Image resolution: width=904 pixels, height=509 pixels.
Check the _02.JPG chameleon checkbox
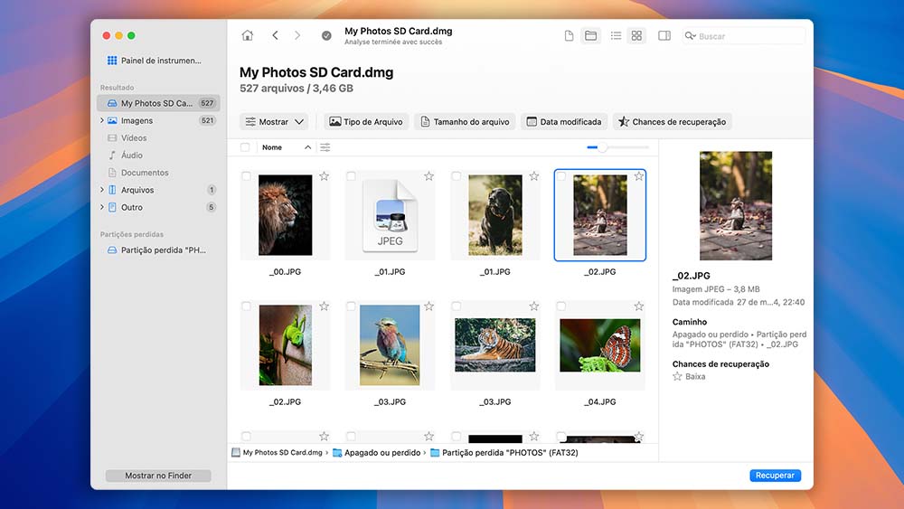point(246,306)
